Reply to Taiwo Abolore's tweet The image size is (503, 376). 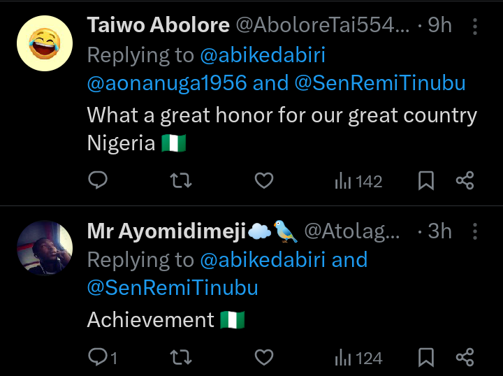(99, 181)
